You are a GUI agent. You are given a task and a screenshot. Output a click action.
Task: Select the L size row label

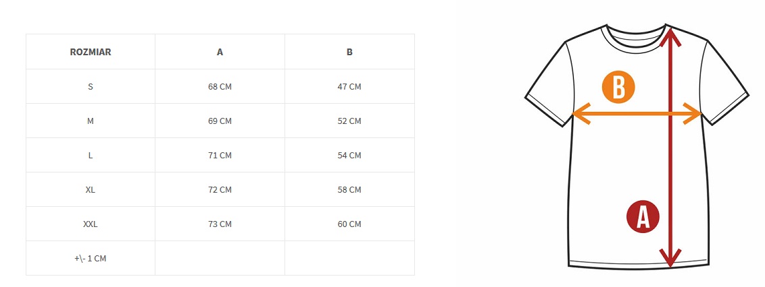pyautogui.click(x=91, y=156)
